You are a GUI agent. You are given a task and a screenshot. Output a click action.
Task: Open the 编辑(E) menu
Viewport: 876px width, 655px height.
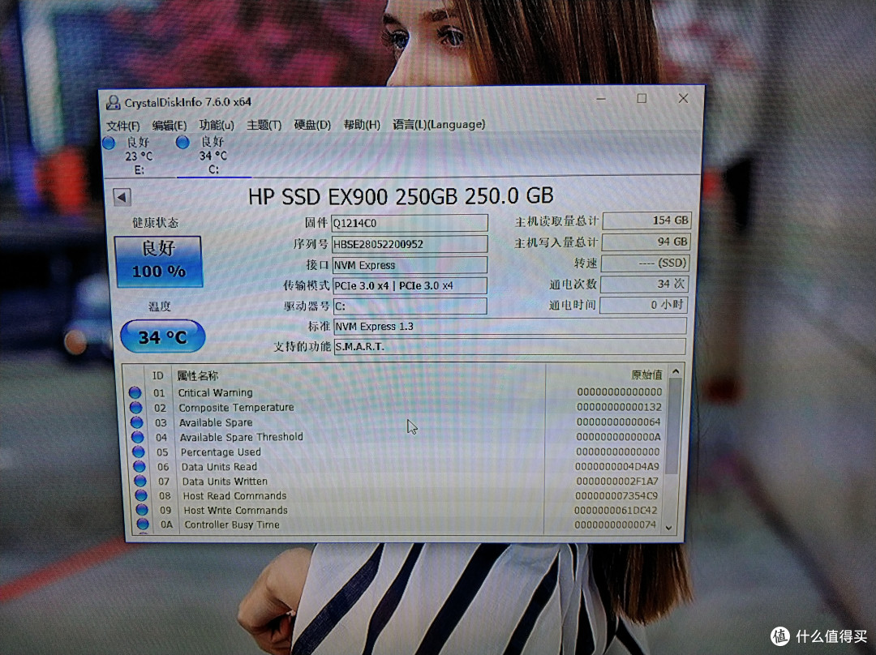point(170,125)
